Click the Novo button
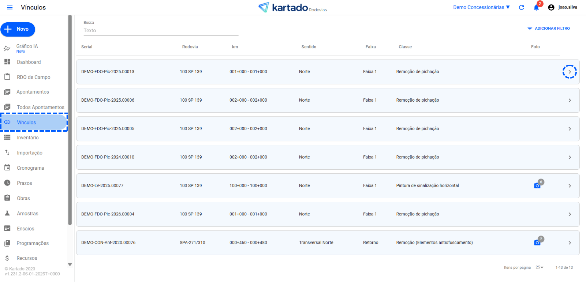This screenshot has width=586, height=282. point(18,29)
